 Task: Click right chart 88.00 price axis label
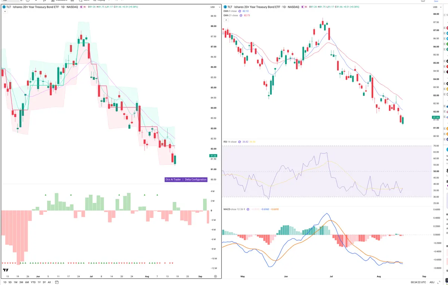click(x=435, y=14)
